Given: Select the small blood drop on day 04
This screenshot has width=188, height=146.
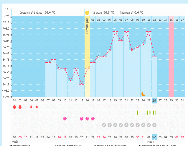Looking at the screenshot, I should [31, 107].
